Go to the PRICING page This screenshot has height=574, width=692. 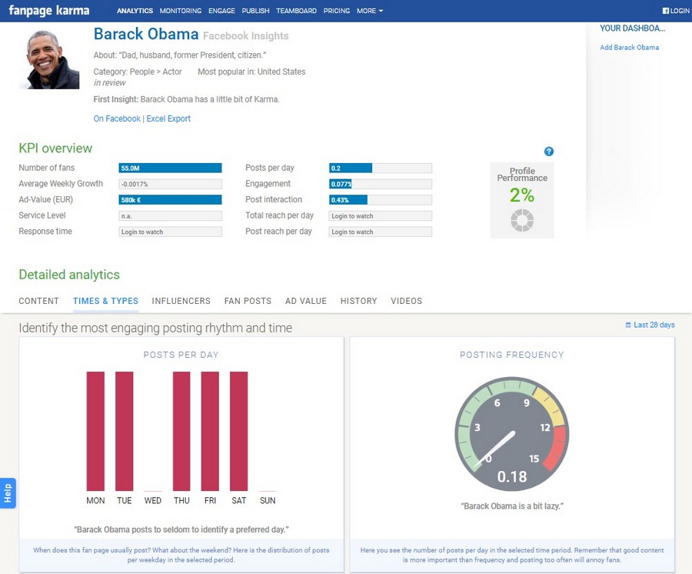pyautogui.click(x=336, y=11)
